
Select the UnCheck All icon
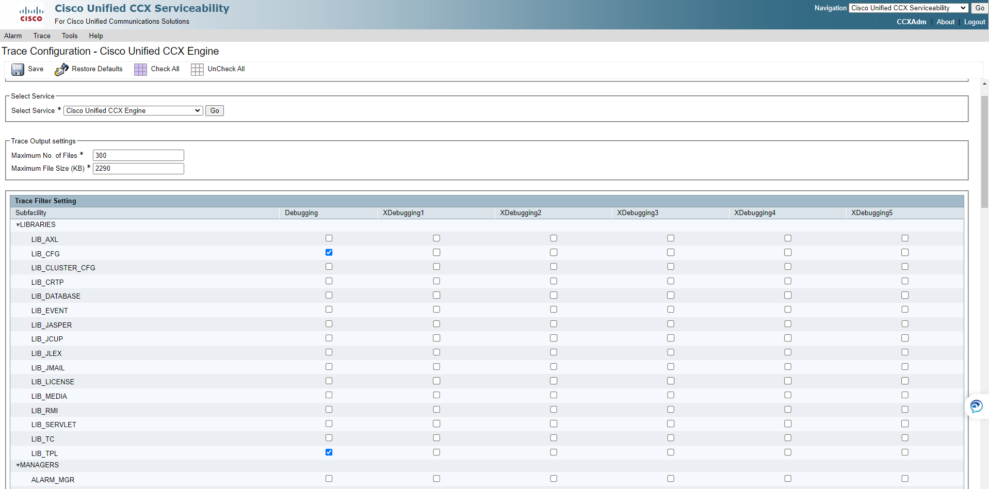coord(197,69)
